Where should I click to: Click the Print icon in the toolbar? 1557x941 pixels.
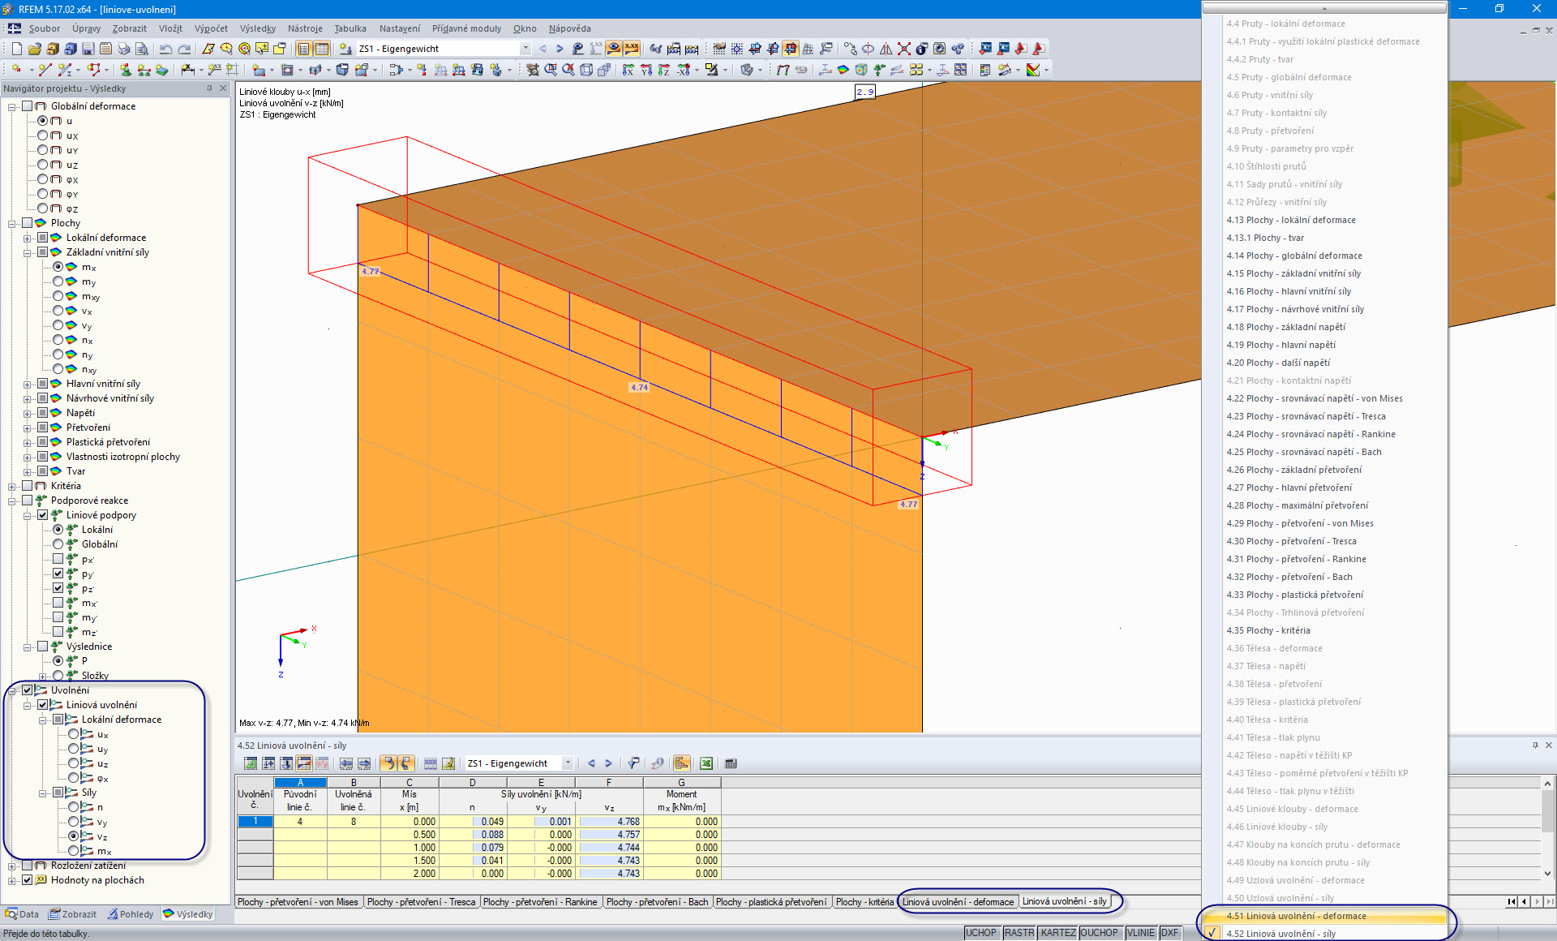click(x=123, y=49)
